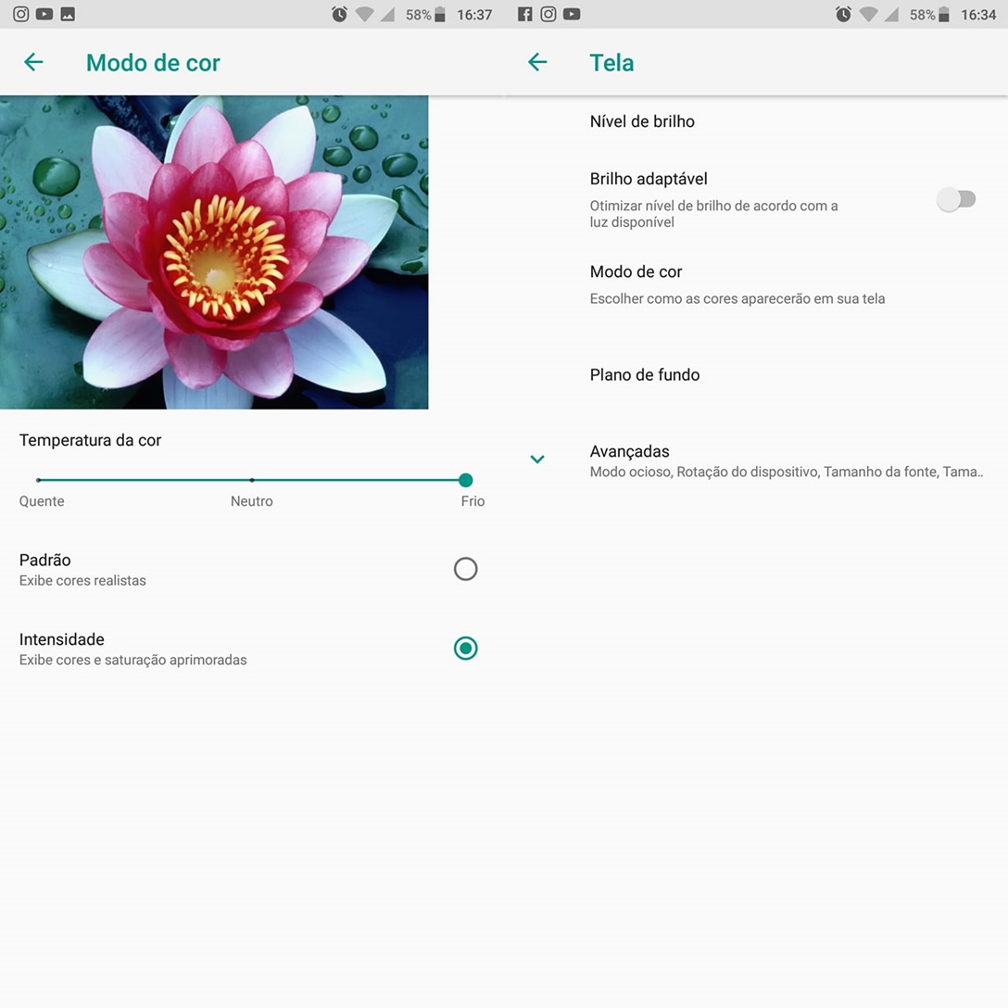Tap YouTube notification icon in right status bar
This screenshot has height=1008, width=1008.
pyautogui.click(x=572, y=14)
